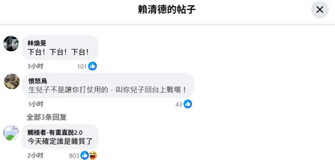335x160 pixels.
Task: Click the like icon beside 803
Action: (x=85, y=155)
